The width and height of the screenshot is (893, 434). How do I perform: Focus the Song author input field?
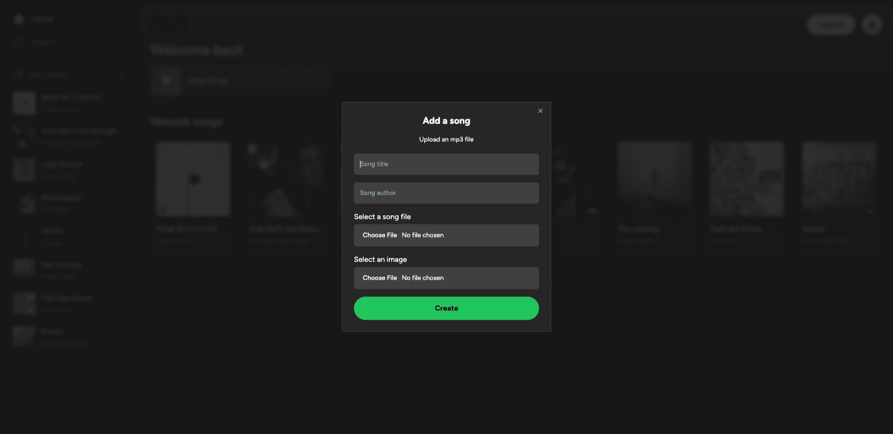click(x=446, y=193)
